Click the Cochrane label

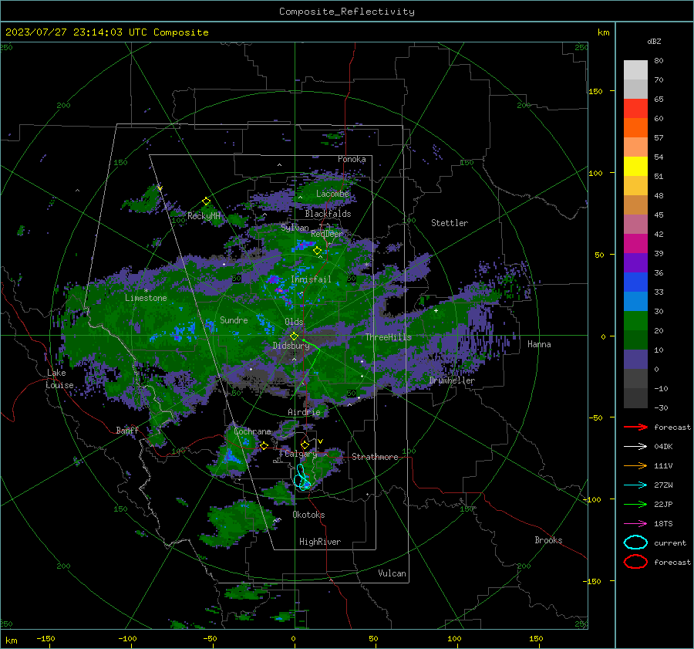252,431
